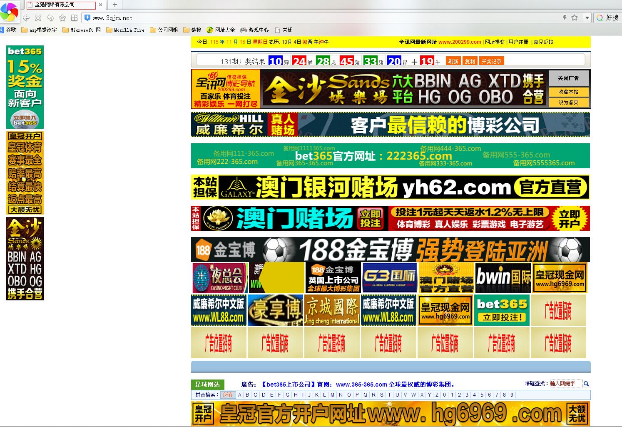Expand the Mozilla Fire bookmark folder
Image resolution: width=622 pixels, height=427 pixels.
125,30
